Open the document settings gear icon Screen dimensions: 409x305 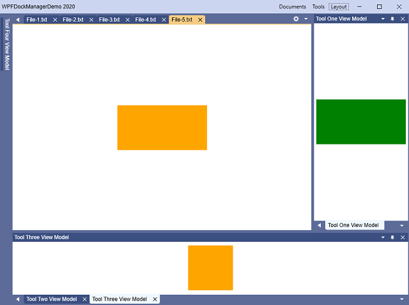pos(296,19)
